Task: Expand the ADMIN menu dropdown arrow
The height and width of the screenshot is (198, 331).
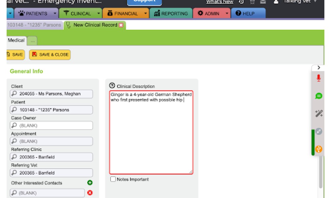Action: [x=227, y=14]
